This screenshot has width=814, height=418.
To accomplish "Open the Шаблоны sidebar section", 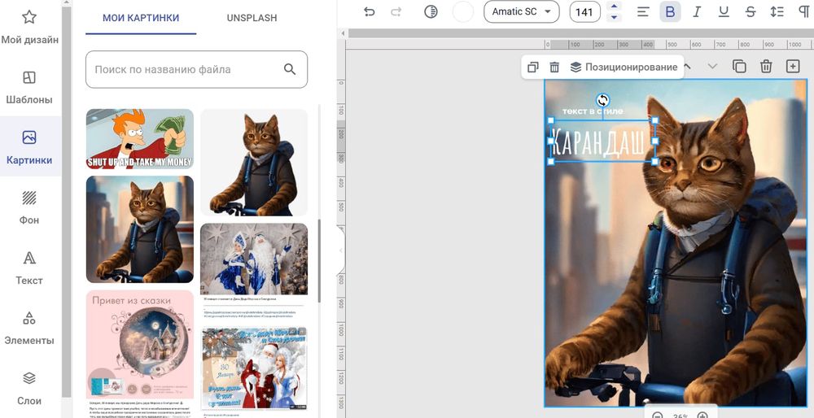I will click(29, 87).
